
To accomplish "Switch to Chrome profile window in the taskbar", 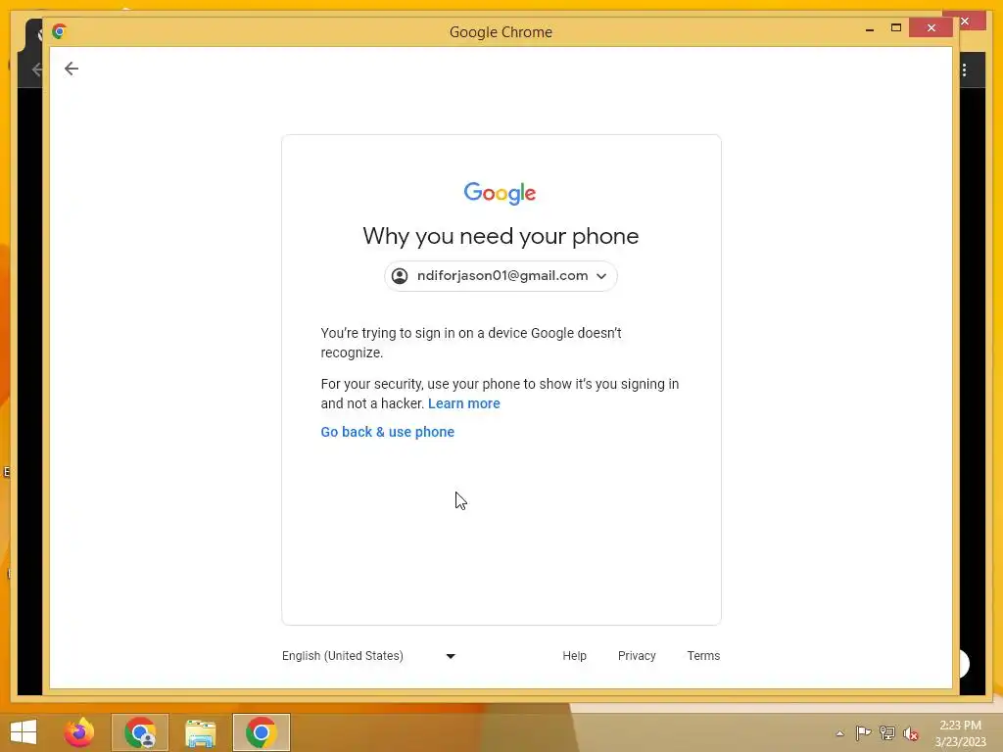I will 140,732.
